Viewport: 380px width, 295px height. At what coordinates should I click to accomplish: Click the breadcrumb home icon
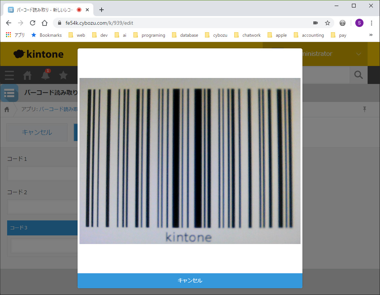tap(7, 109)
